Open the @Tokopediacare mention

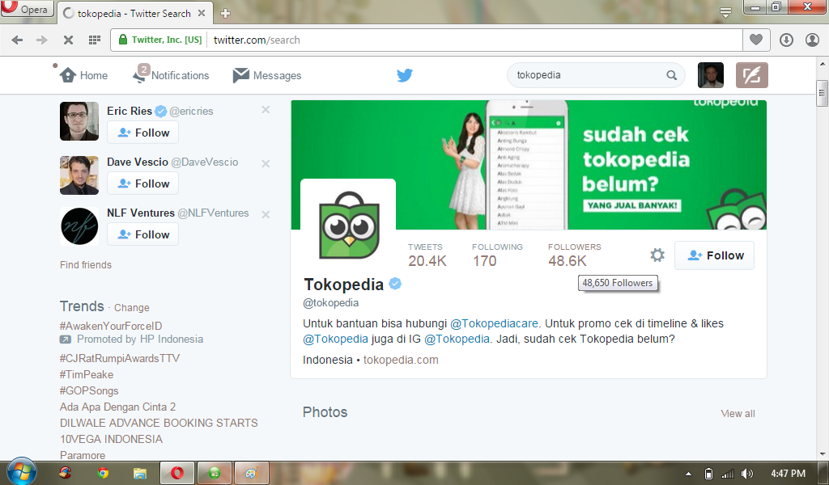(494, 323)
